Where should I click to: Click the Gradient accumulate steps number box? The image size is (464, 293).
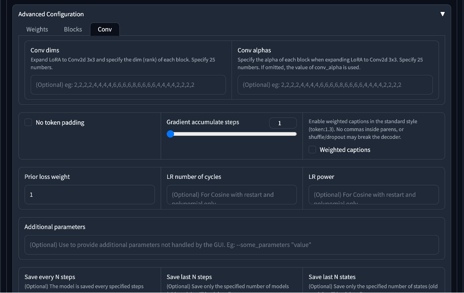[283, 123]
